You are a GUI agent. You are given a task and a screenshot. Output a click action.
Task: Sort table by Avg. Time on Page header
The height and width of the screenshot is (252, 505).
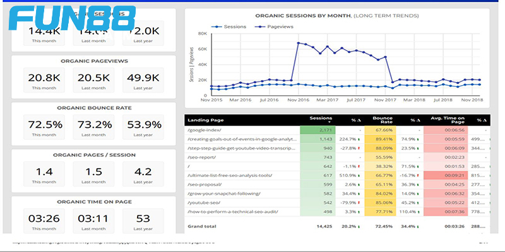pos(446,120)
